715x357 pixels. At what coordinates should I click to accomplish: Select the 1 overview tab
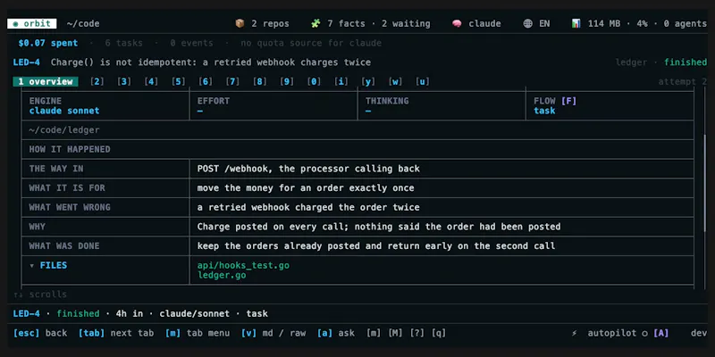tap(46, 82)
